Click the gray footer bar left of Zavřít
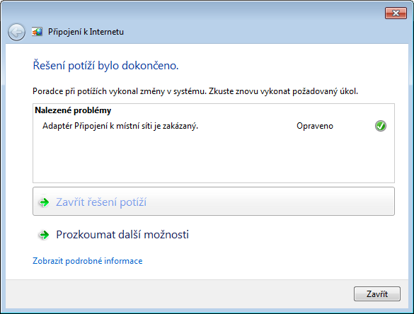 180,294
